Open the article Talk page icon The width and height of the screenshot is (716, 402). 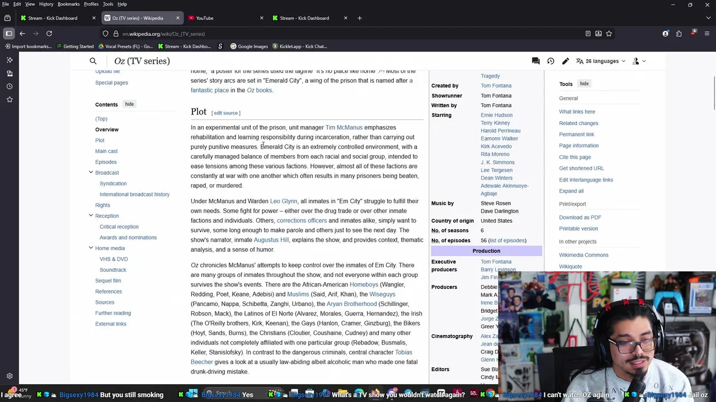coord(536,61)
